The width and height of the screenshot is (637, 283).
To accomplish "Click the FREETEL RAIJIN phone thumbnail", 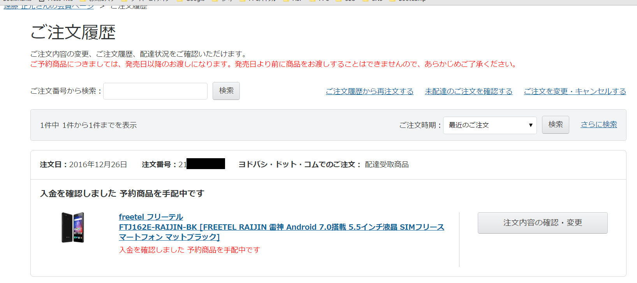I will click(x=73, y=227).
